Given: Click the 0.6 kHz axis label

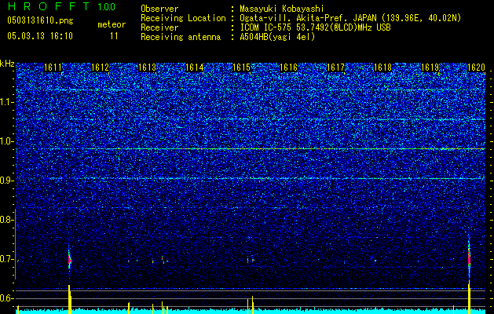Looking at the screenshot, I should [x=5, y=298].
